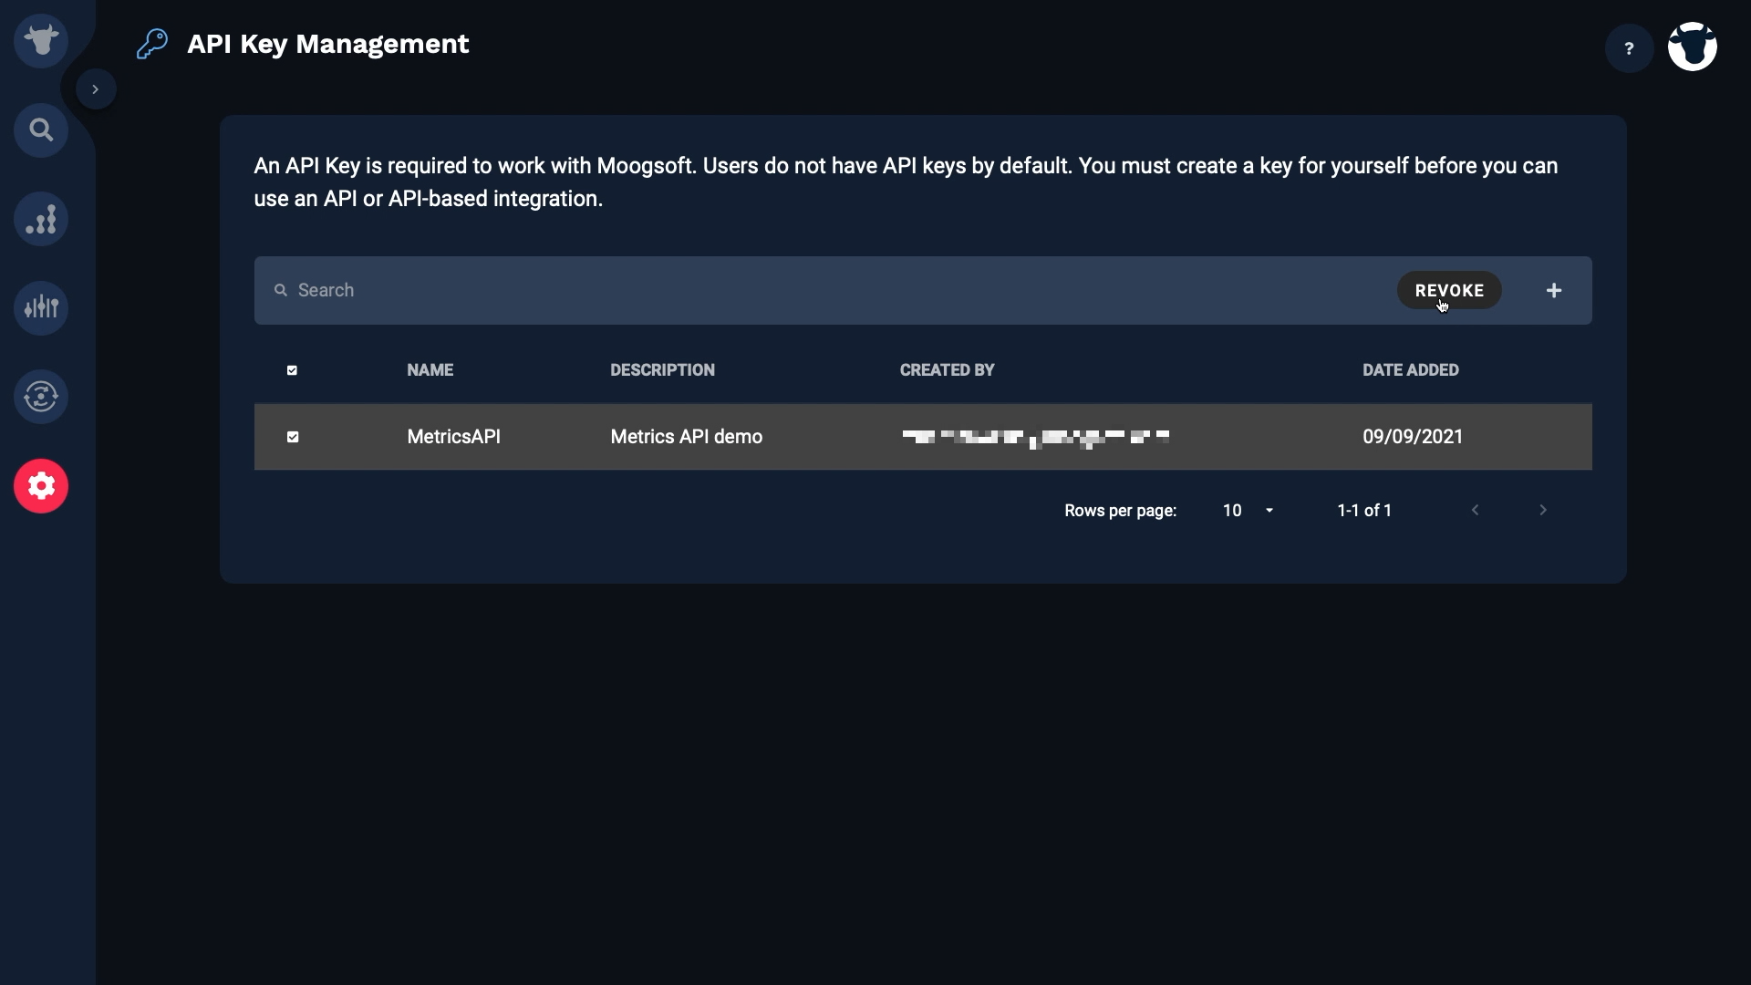Open the circular sync face sidebar icon

(41, 397)
